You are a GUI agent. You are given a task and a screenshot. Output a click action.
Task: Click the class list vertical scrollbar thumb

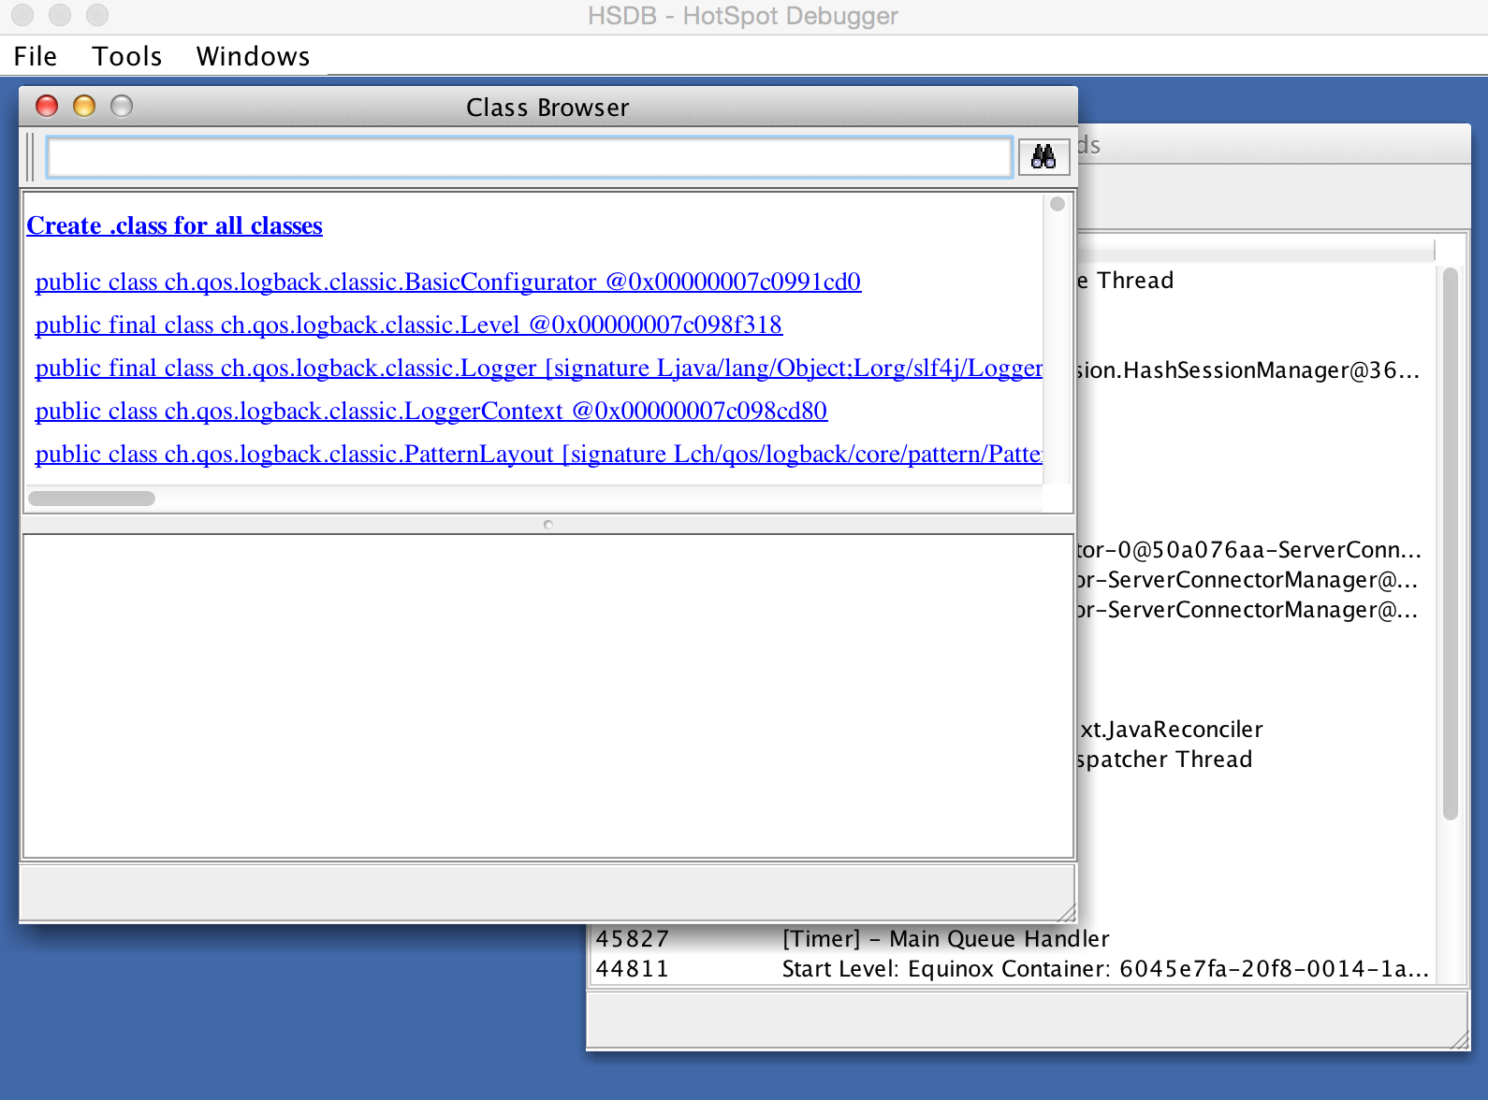pos(1058,204)
